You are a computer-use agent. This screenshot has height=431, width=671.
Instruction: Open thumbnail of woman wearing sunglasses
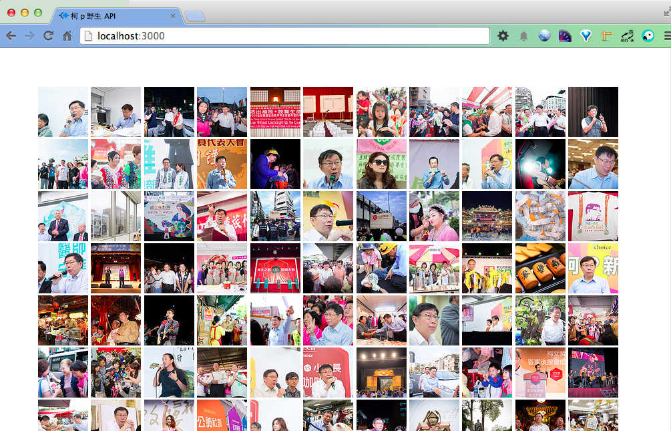[381, 164]
